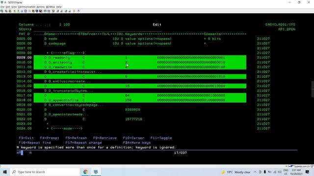Click the green down-arrow Receive File icon

(18, 11)
